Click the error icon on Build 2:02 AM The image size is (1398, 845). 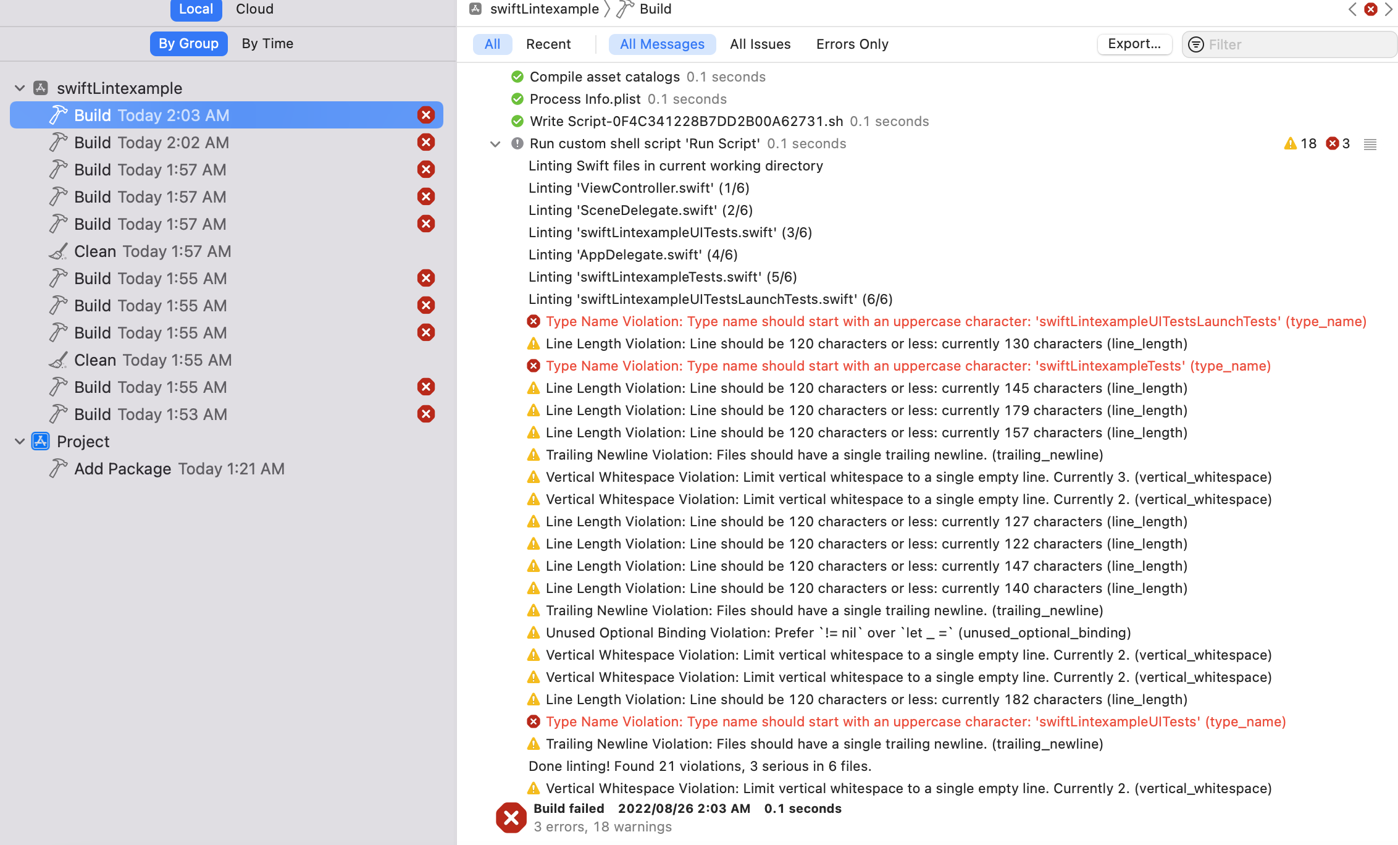(425, 143)
